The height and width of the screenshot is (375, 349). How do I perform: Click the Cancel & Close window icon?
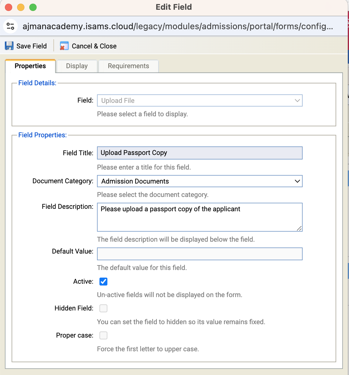click(x=64, y=46)
